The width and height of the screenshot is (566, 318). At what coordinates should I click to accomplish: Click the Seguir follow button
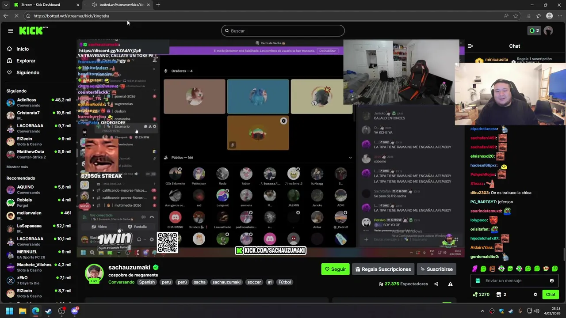point(335,269)
